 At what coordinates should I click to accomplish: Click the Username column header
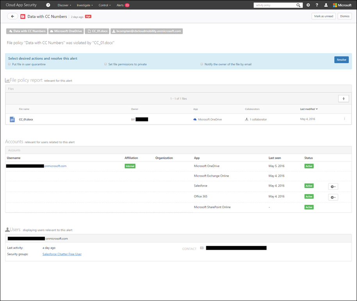14,158
